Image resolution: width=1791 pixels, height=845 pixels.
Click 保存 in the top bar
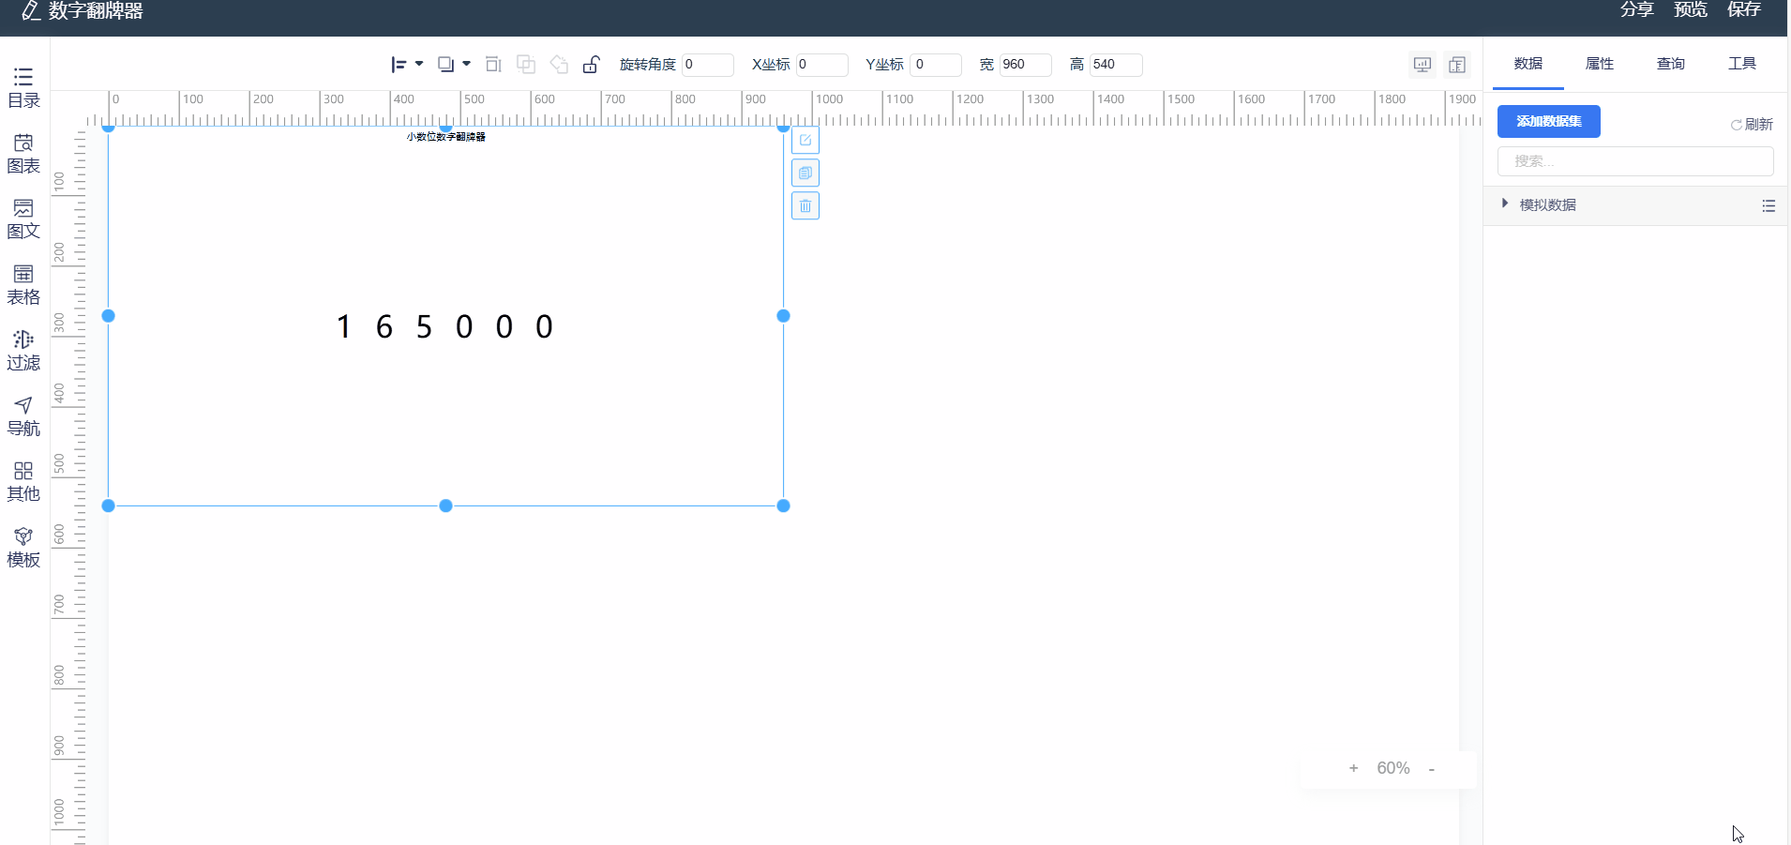[x=1744, y=10]
